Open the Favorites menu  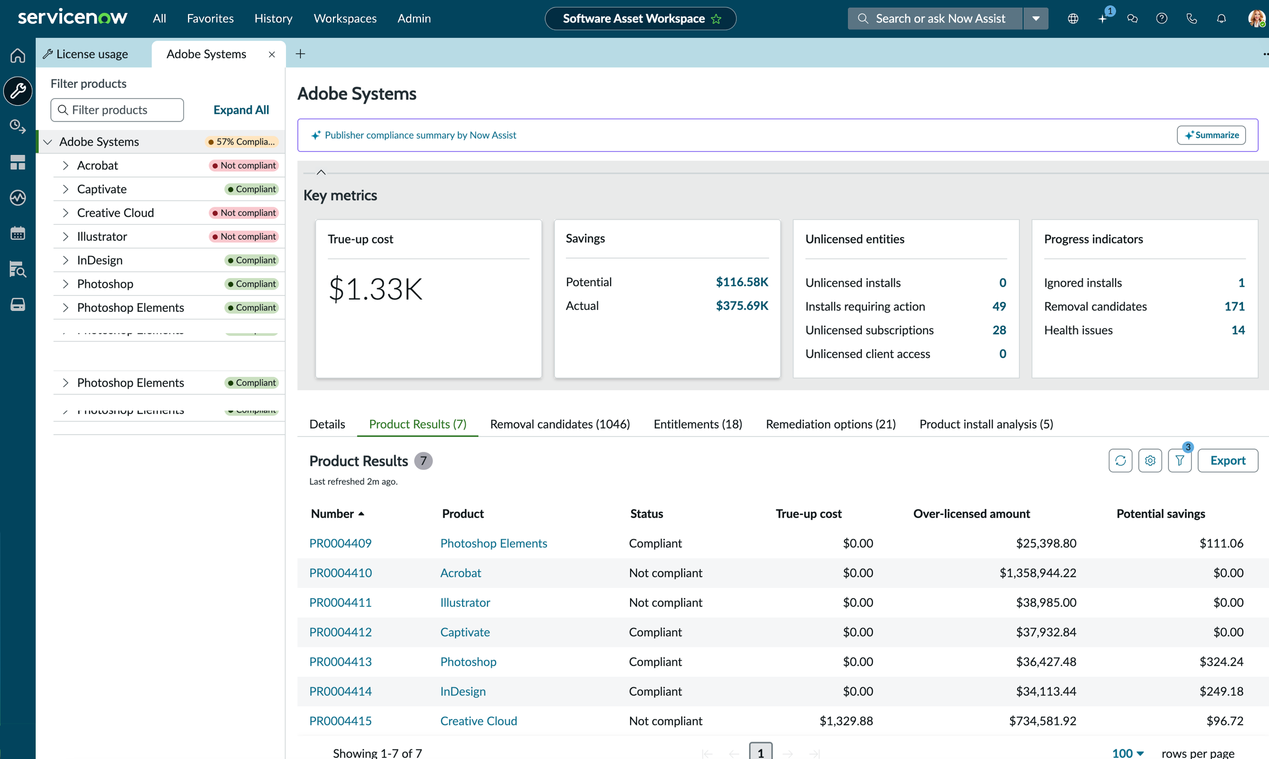point(210,18)
